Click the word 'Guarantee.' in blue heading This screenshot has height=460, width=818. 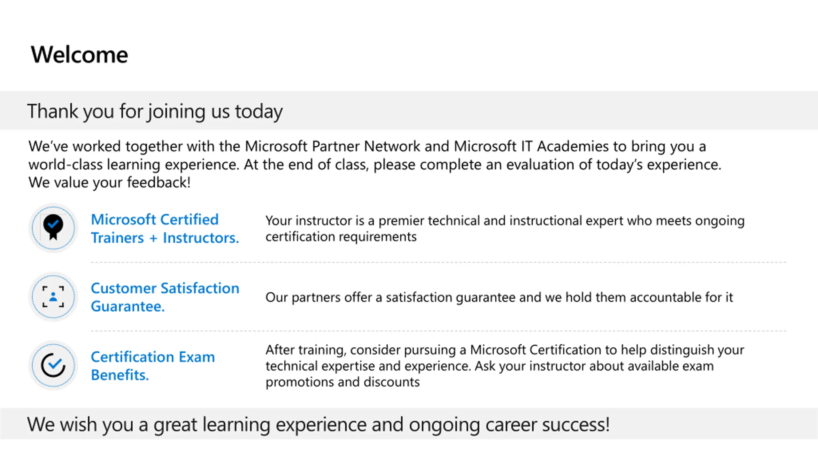click(128, 307)
